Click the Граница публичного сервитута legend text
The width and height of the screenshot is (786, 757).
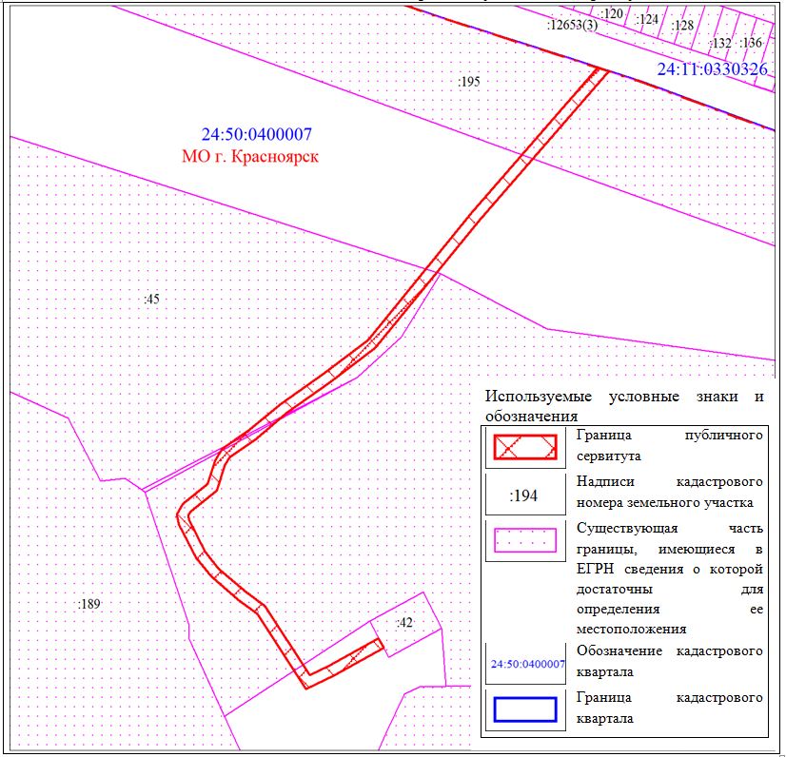click(x=669, y=445)
